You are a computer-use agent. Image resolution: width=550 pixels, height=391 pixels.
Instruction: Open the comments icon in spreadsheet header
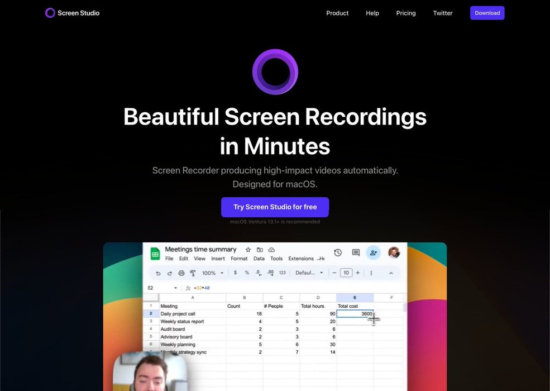(x=356, y=253)
